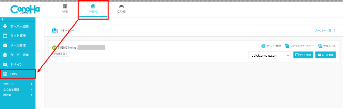Click the ConoHa logo

tap(25, 9)
